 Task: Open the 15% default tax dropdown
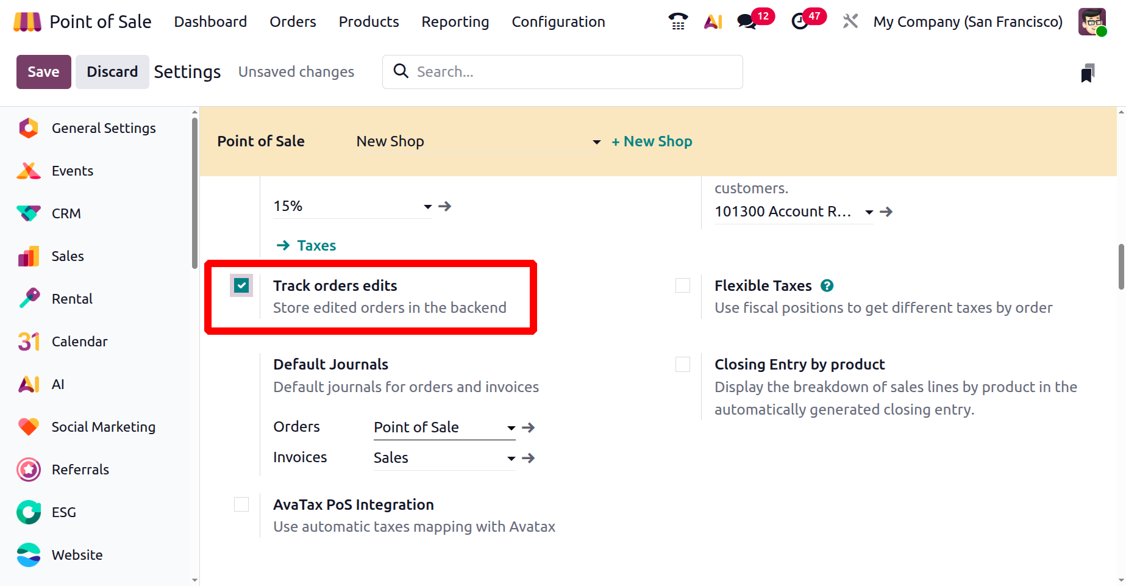[427, 207]
